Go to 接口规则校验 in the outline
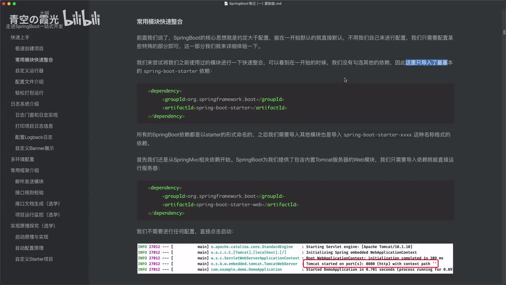The width and height of the screenshot is (506, 285). (30, 193)
